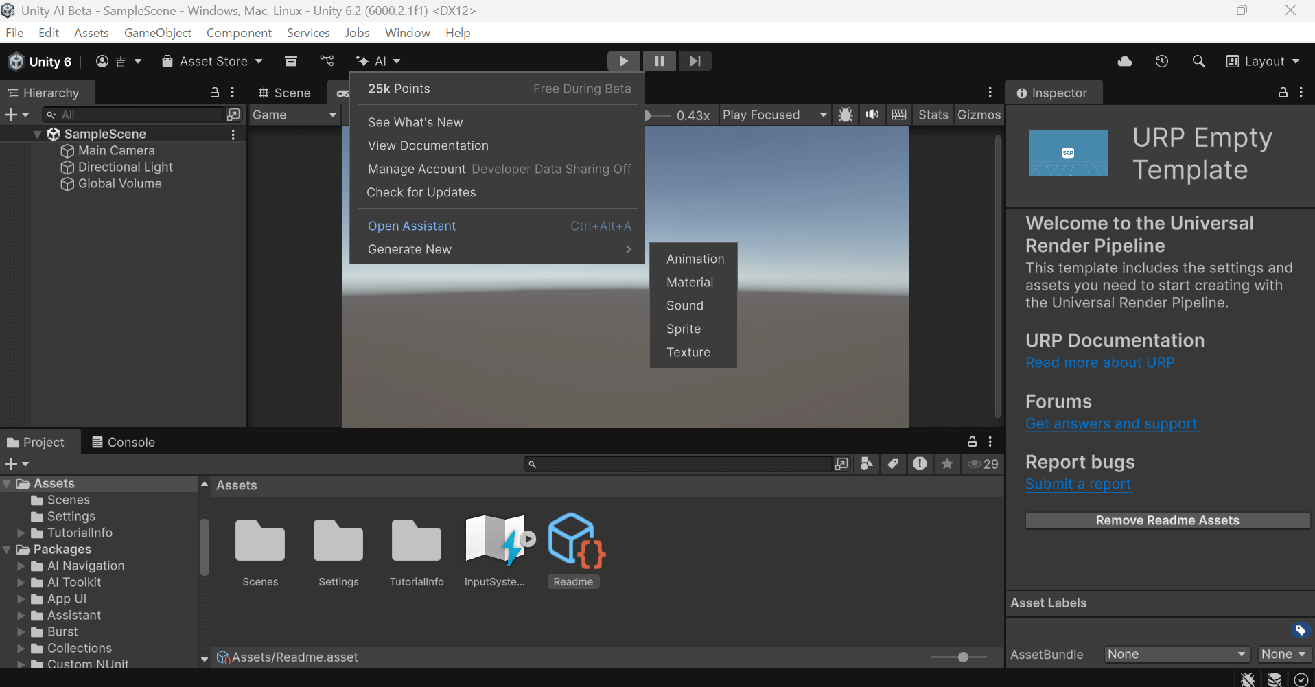Image resolution: width=1315 pixels, height=687 pixels.
Task: Open SampleScene options kebab menu
Action: (233, 135)
